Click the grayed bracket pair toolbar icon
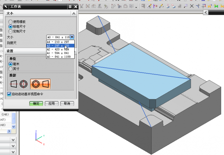Screen dimensions: 224x155 coord(88,6)
